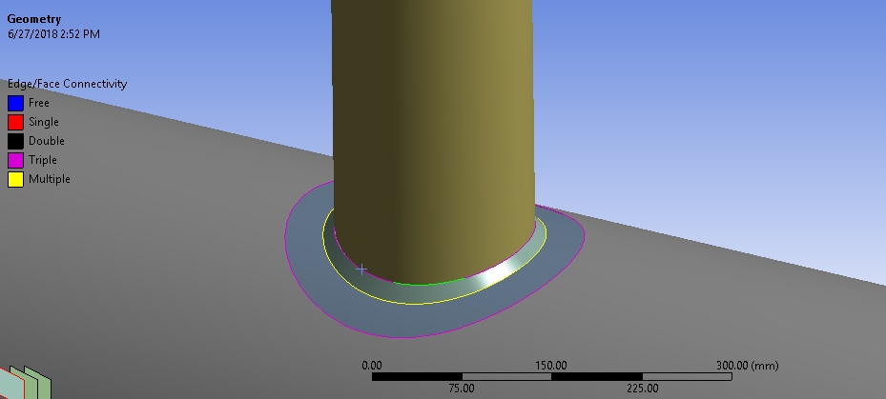Click the Multiple legend label
Image resolution: width=886 pixels, height=399 pixels.
coord(50,179)
